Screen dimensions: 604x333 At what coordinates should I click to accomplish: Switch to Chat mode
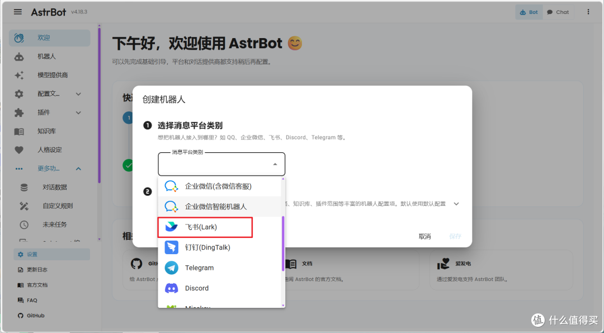pos(558,12)
